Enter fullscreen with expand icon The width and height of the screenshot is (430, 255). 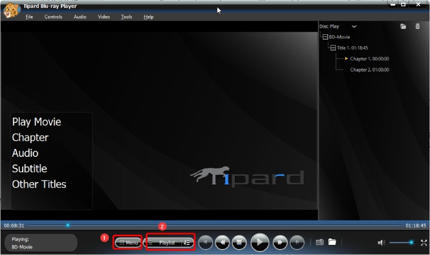(424, 243)
